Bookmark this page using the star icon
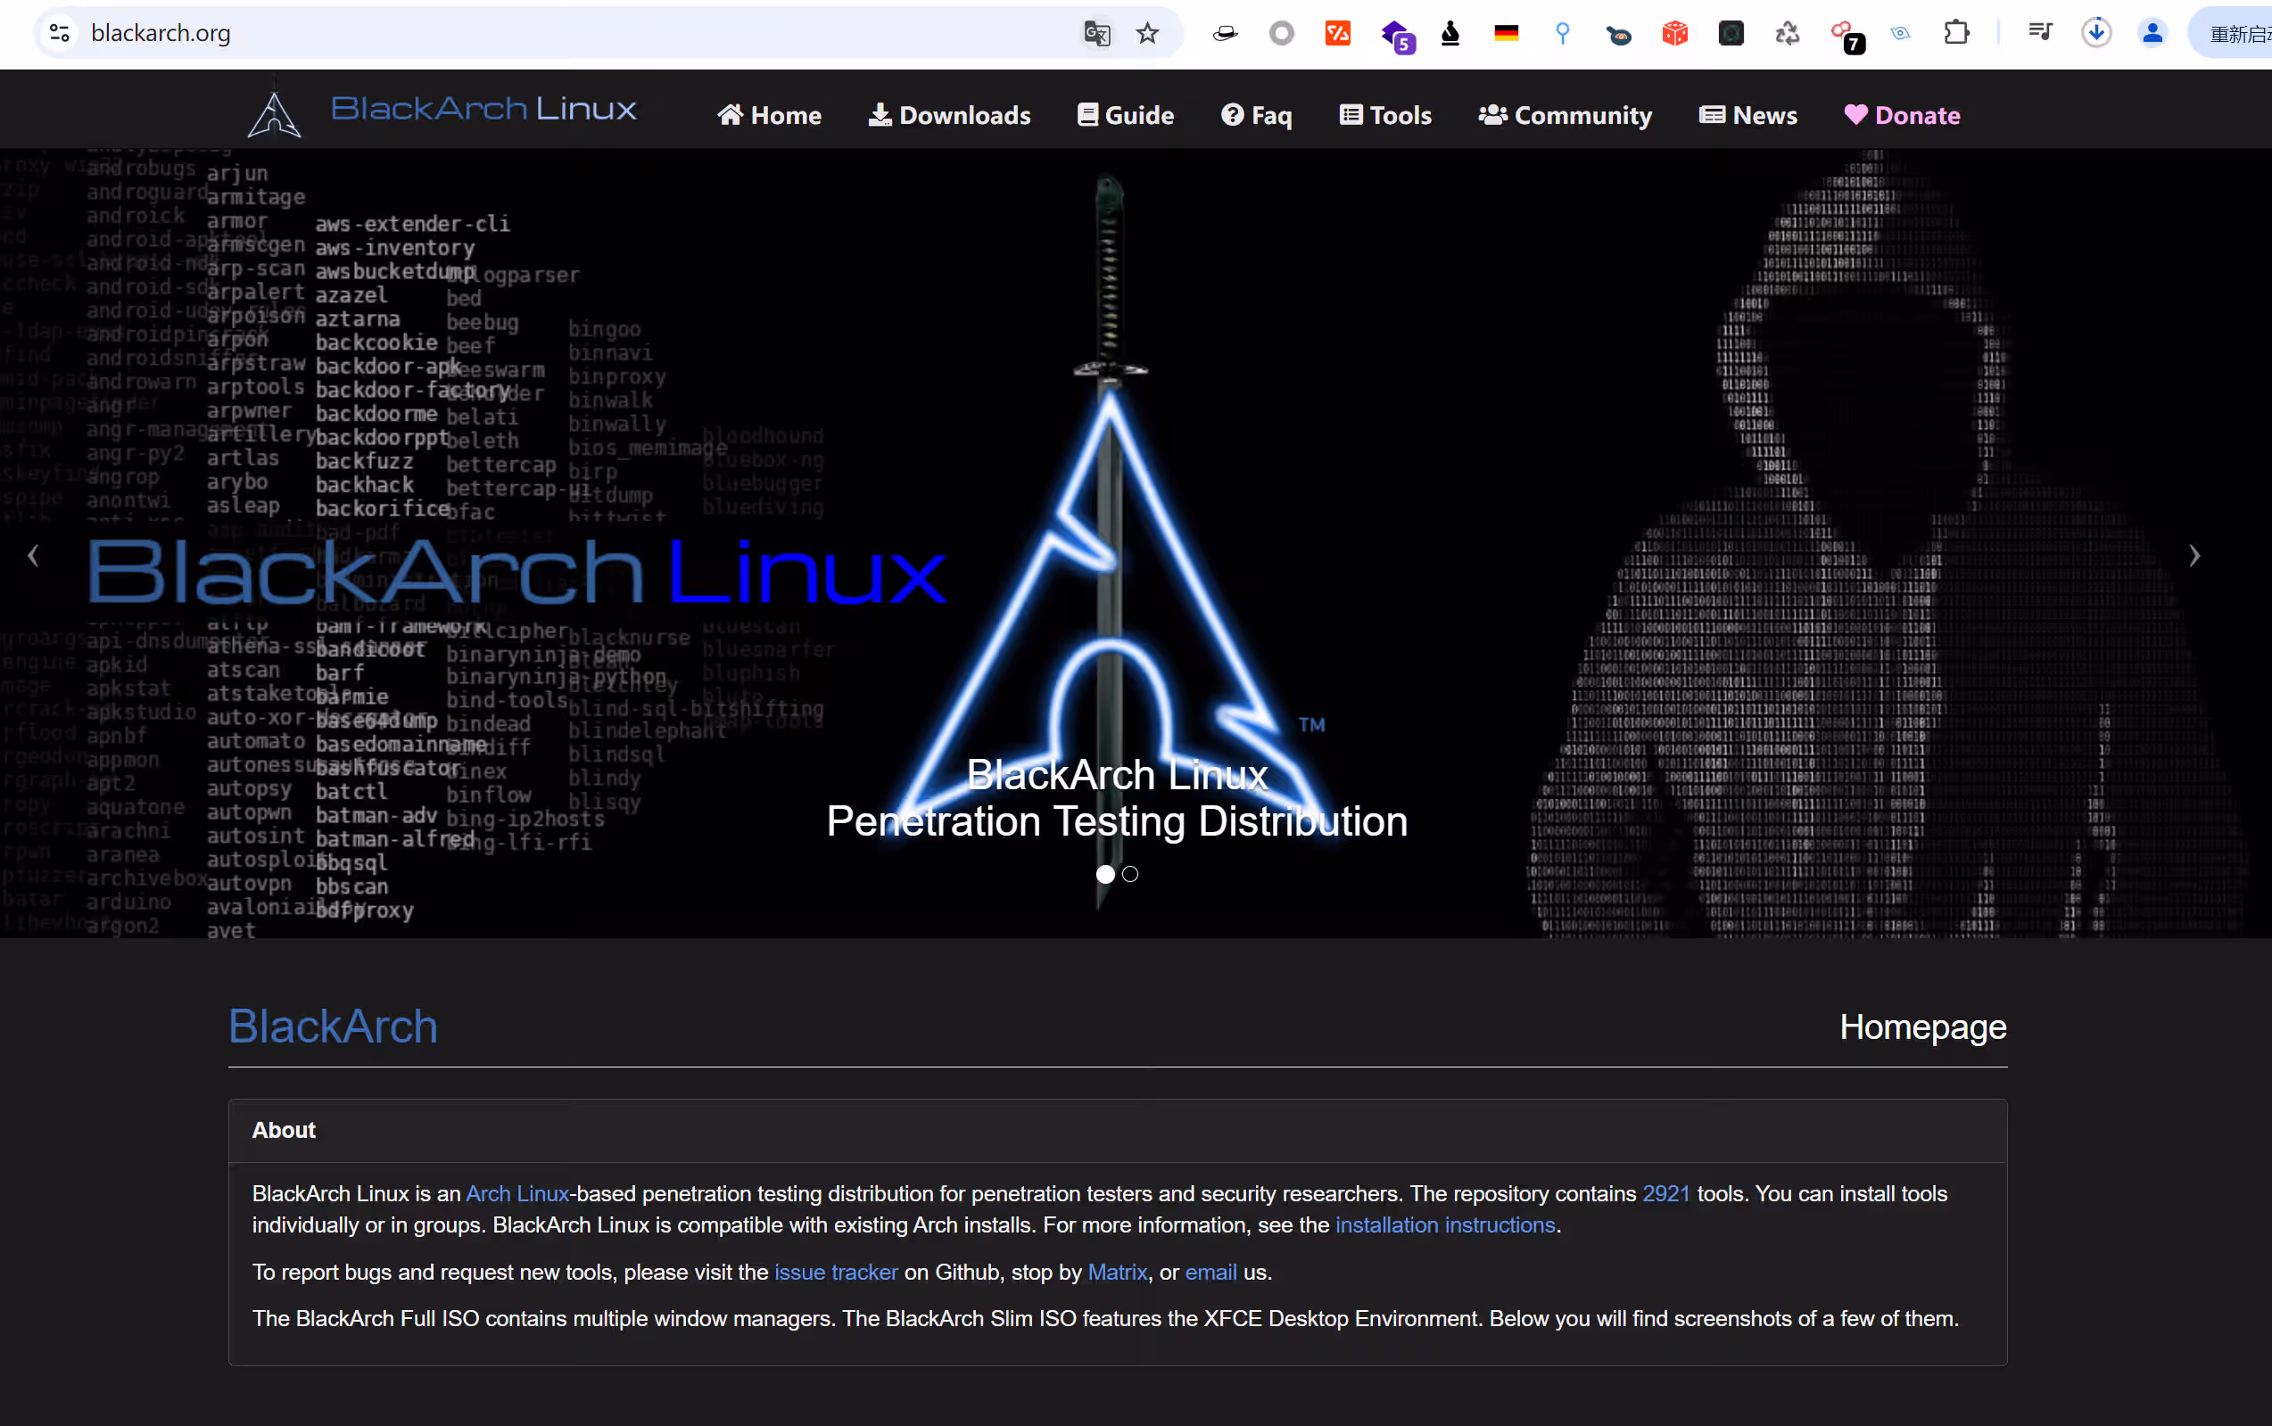 pos(1147,33)
